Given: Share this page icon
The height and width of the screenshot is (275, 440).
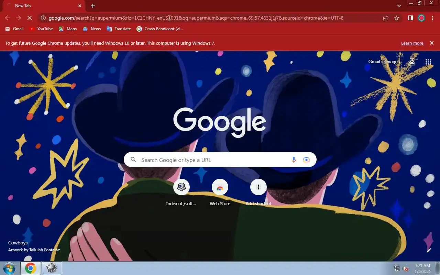Looking at the screenshot, I should [386, 18].
